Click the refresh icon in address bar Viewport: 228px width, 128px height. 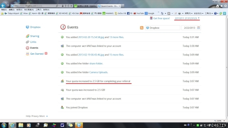coord(68,6)
